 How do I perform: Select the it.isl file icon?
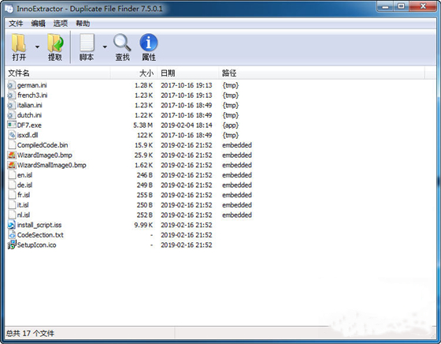pos(11,205)
